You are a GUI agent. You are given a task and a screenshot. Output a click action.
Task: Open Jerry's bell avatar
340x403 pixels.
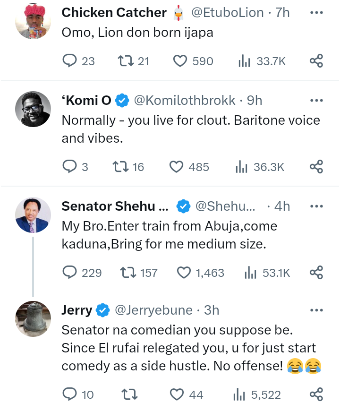click(33, 319)
